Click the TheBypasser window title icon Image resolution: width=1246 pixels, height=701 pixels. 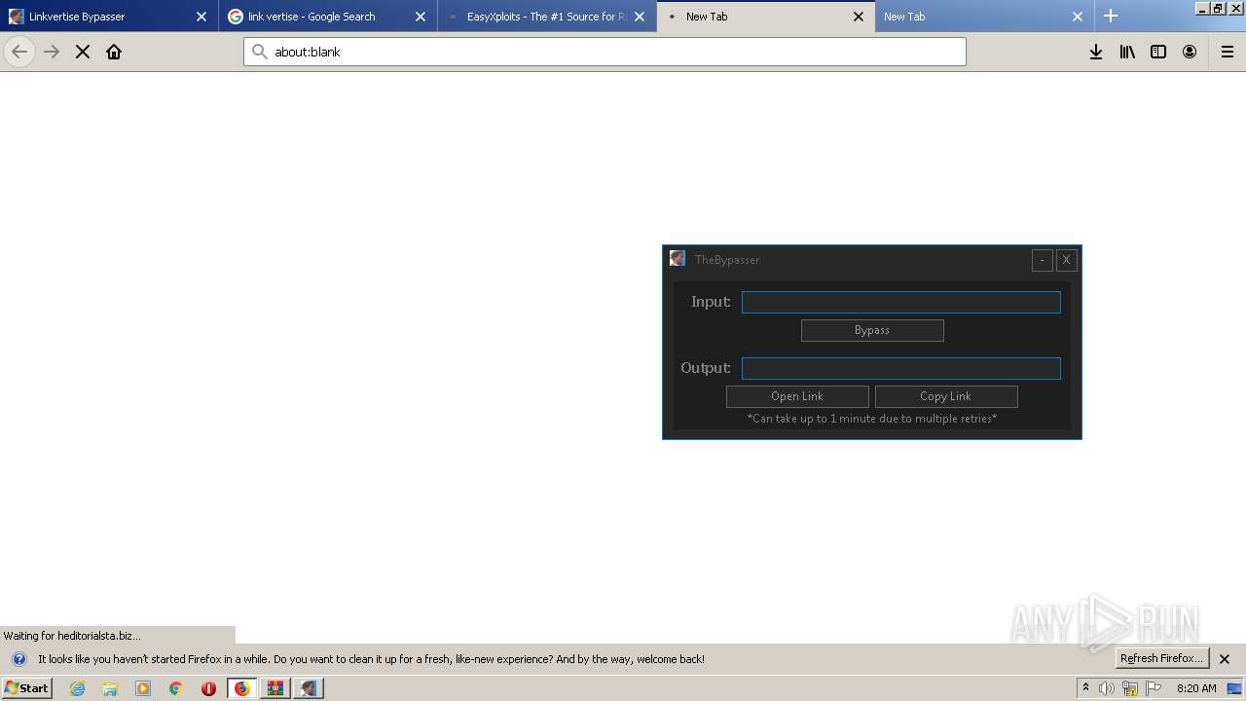click(678, 259)
